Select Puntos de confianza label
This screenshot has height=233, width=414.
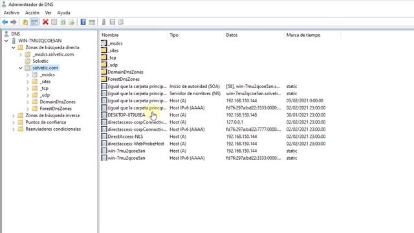[x=46, y=122]
